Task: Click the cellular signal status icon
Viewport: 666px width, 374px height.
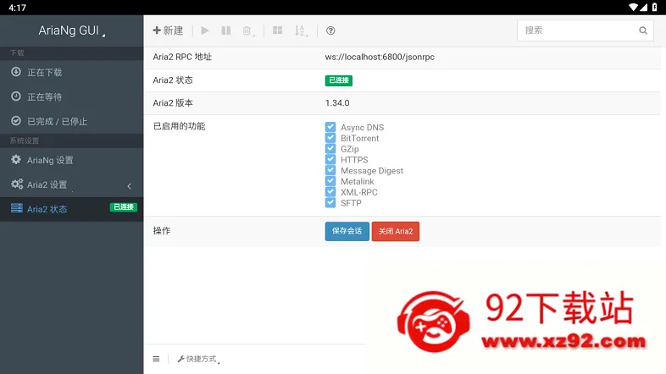Action: tap(643, 8)
